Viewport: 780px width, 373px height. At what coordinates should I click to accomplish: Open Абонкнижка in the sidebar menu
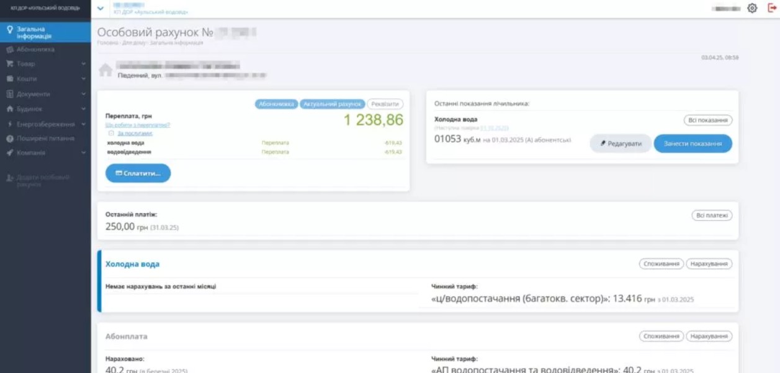pyautogui.click(x=35, y=50)
